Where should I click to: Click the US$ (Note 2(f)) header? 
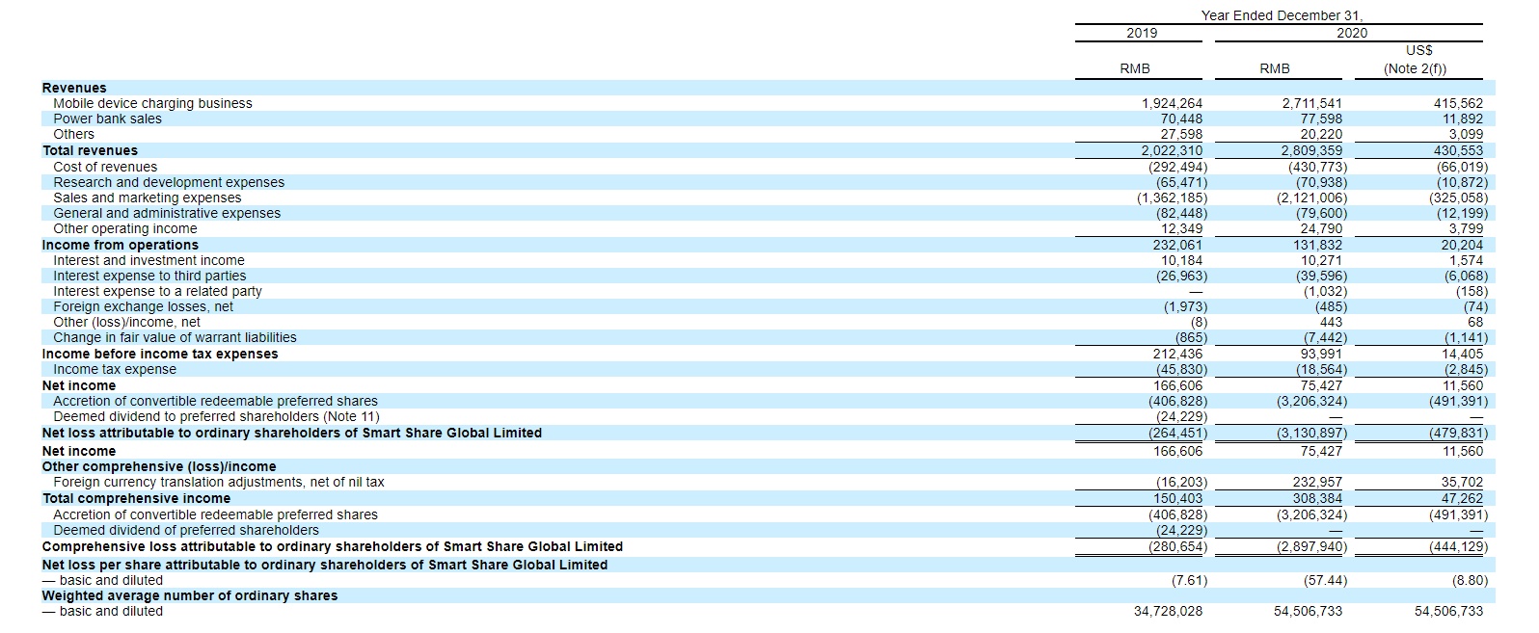[x=1415, y=60]
